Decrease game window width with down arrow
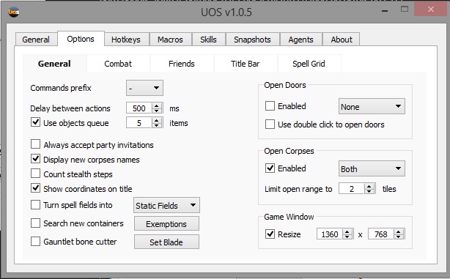 point(347,237)
